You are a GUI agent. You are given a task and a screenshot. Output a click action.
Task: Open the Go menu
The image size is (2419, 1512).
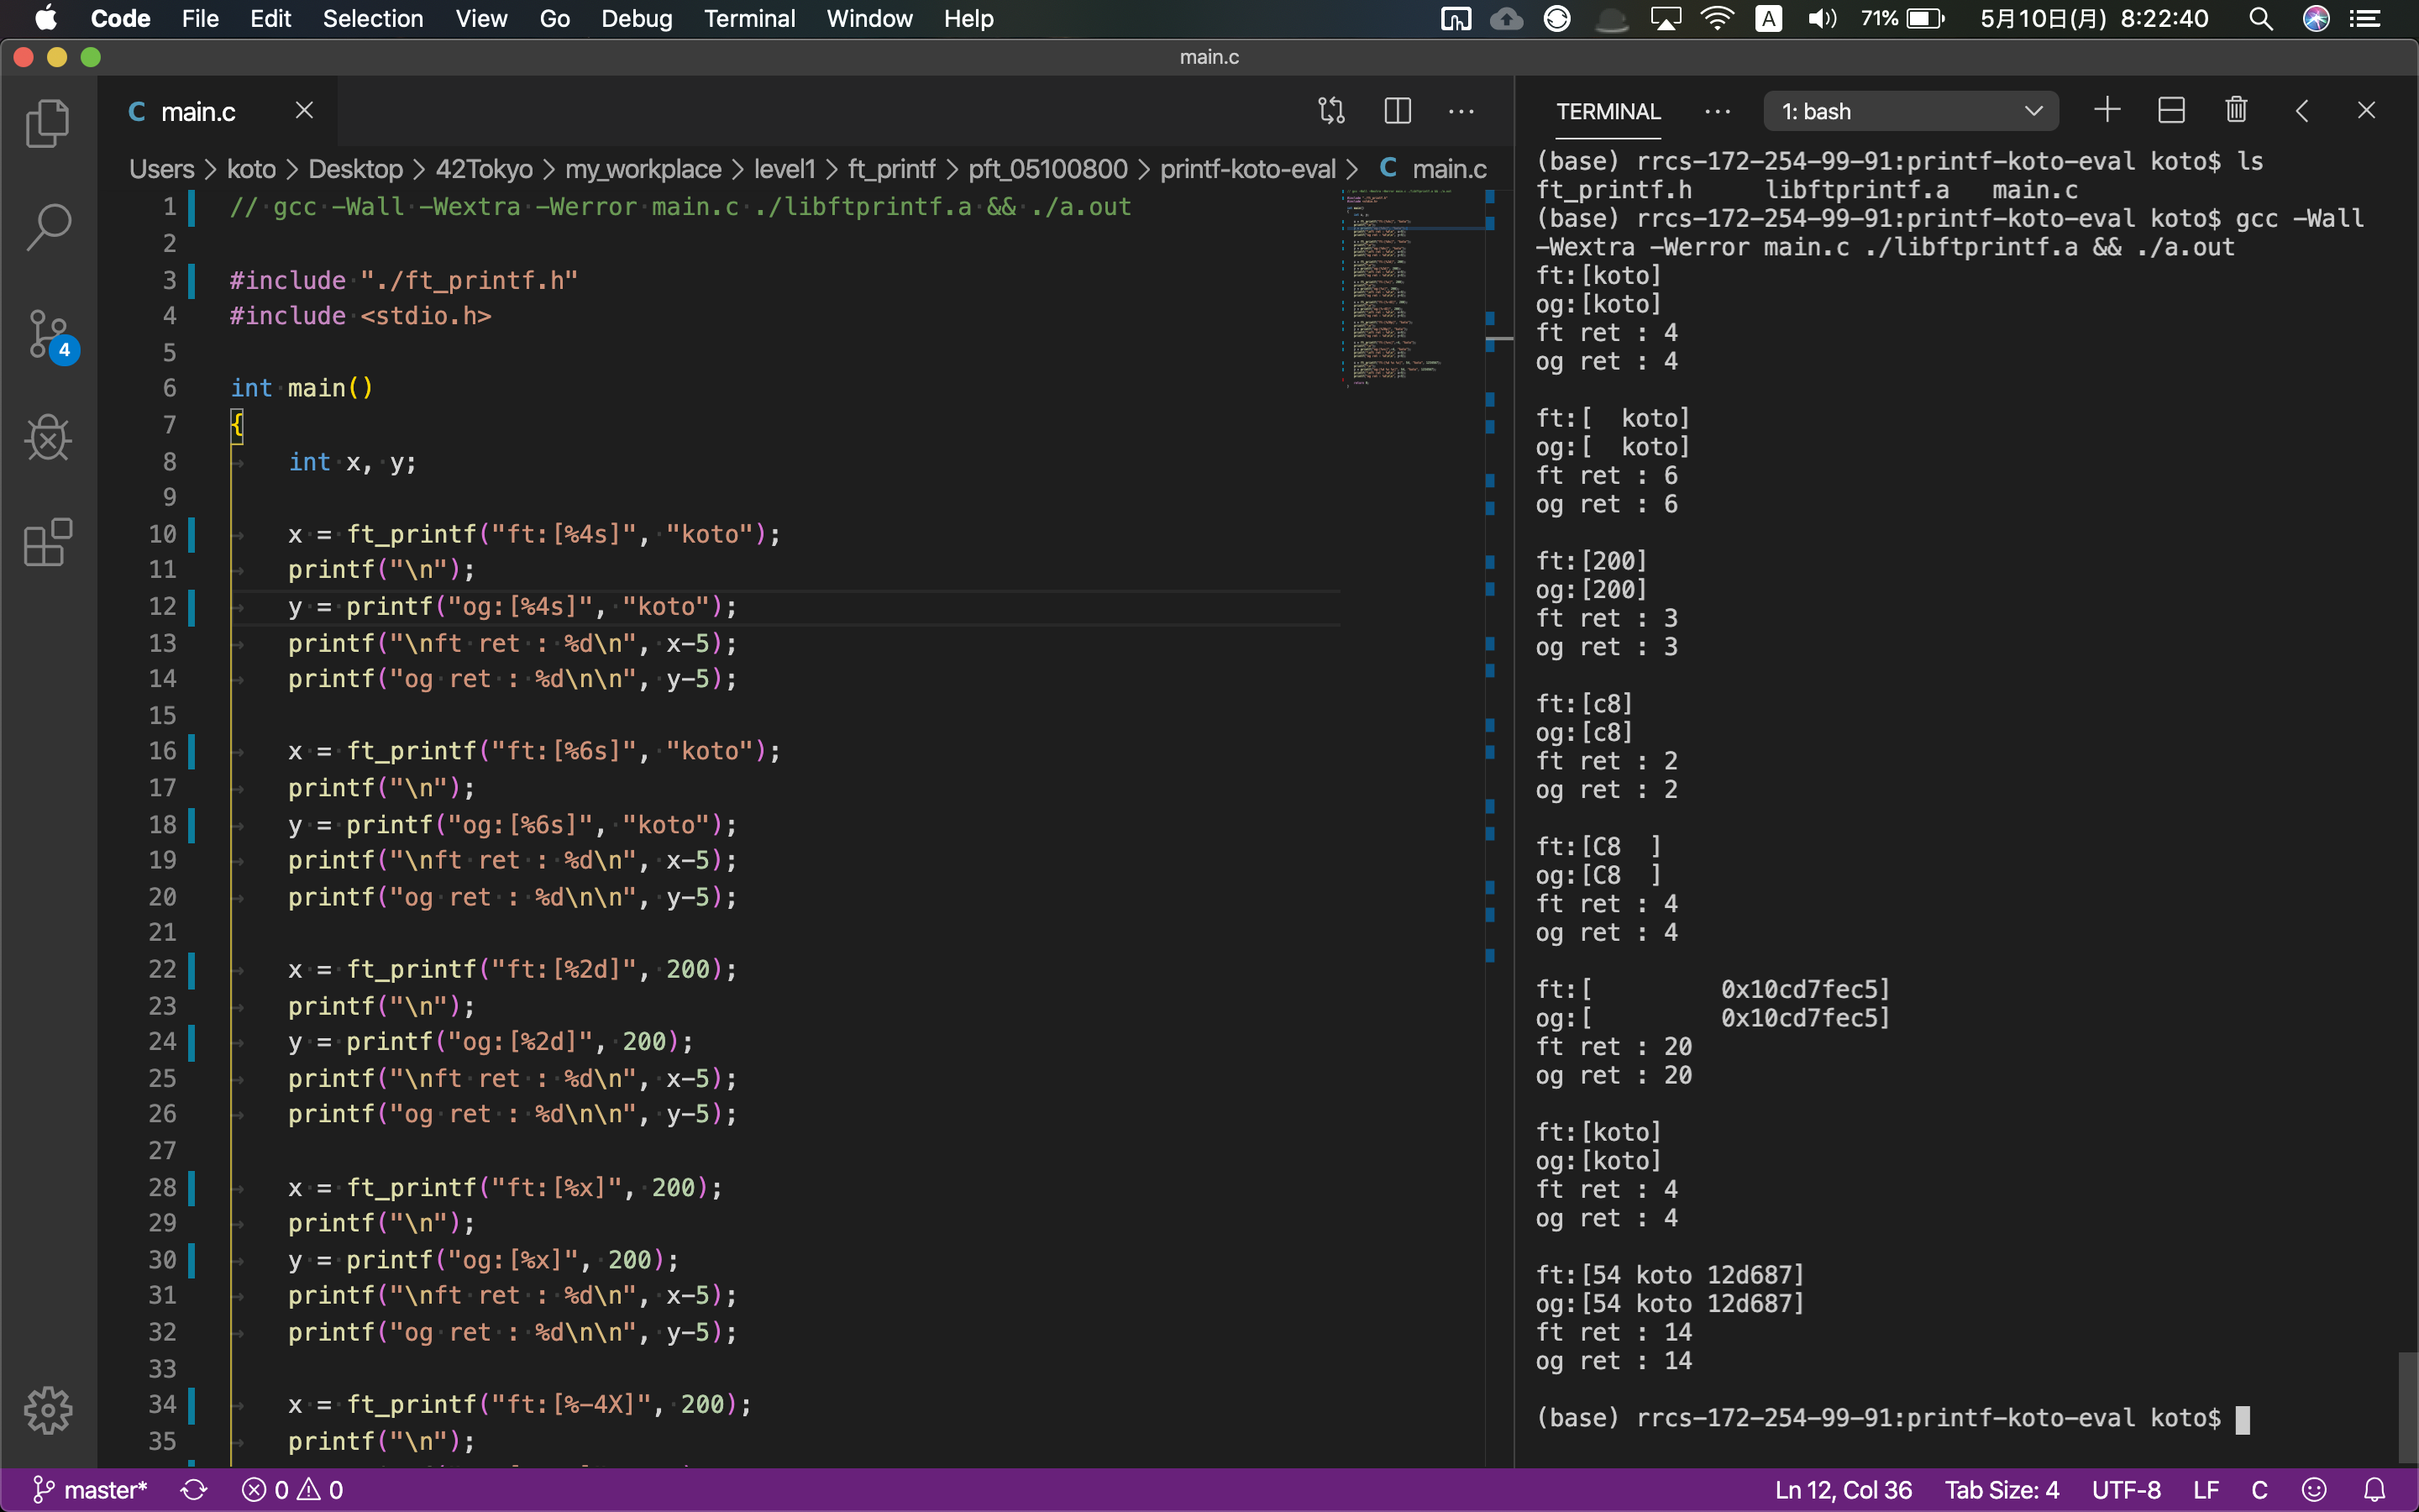[x=554, y=19]
